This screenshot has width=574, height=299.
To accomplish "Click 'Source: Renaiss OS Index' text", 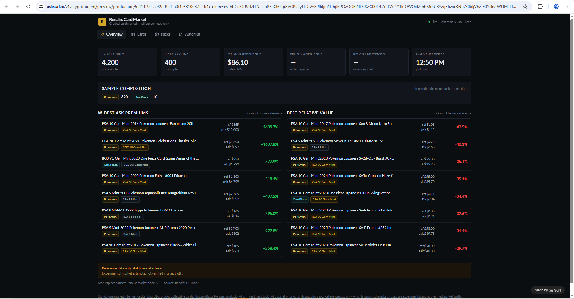I will tap(181, 283).
